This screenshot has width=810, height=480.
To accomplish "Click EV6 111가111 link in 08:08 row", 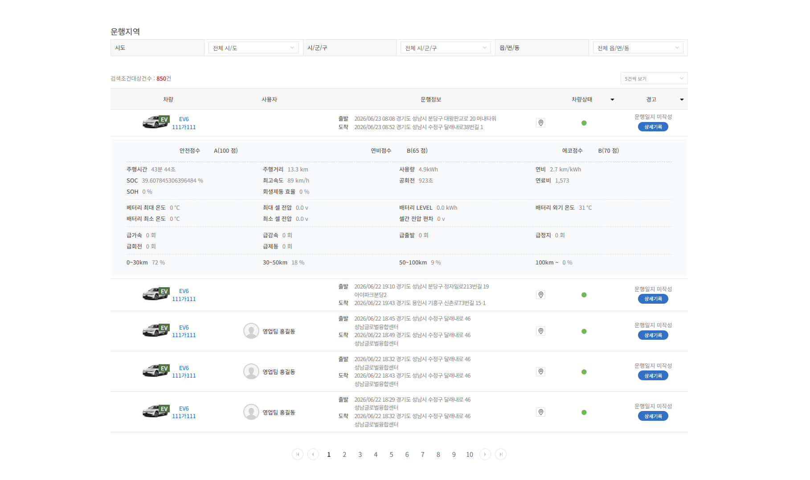I will coord(184,123).
